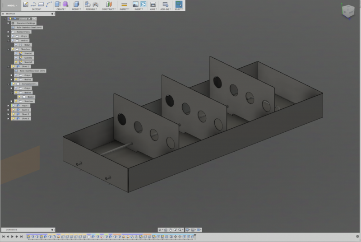Expand the Document Settings node
This screenshot has width=361, height=242.
(x=8, y=23)
